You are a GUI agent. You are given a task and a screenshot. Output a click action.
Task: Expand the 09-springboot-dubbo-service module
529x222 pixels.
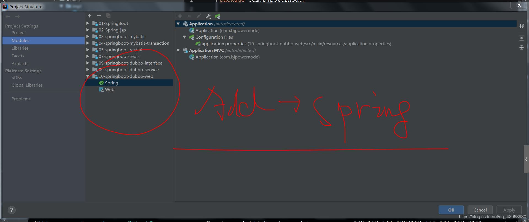(x=88, y=69)
